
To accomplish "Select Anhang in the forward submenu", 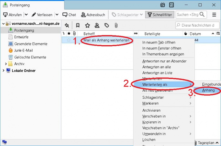I will point(208,90).
